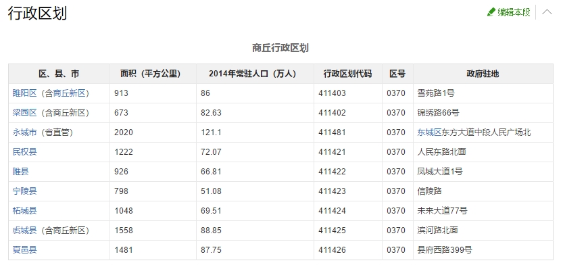Open the 民权县 link
This screenshot has height=267, width=563.
(x=25, y=152)
